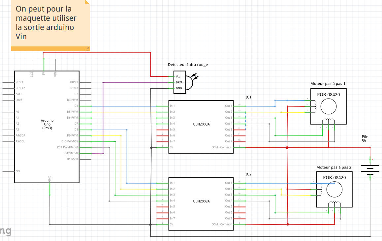Click the 'Detecteur Infra rouge' label

(188, 65)
